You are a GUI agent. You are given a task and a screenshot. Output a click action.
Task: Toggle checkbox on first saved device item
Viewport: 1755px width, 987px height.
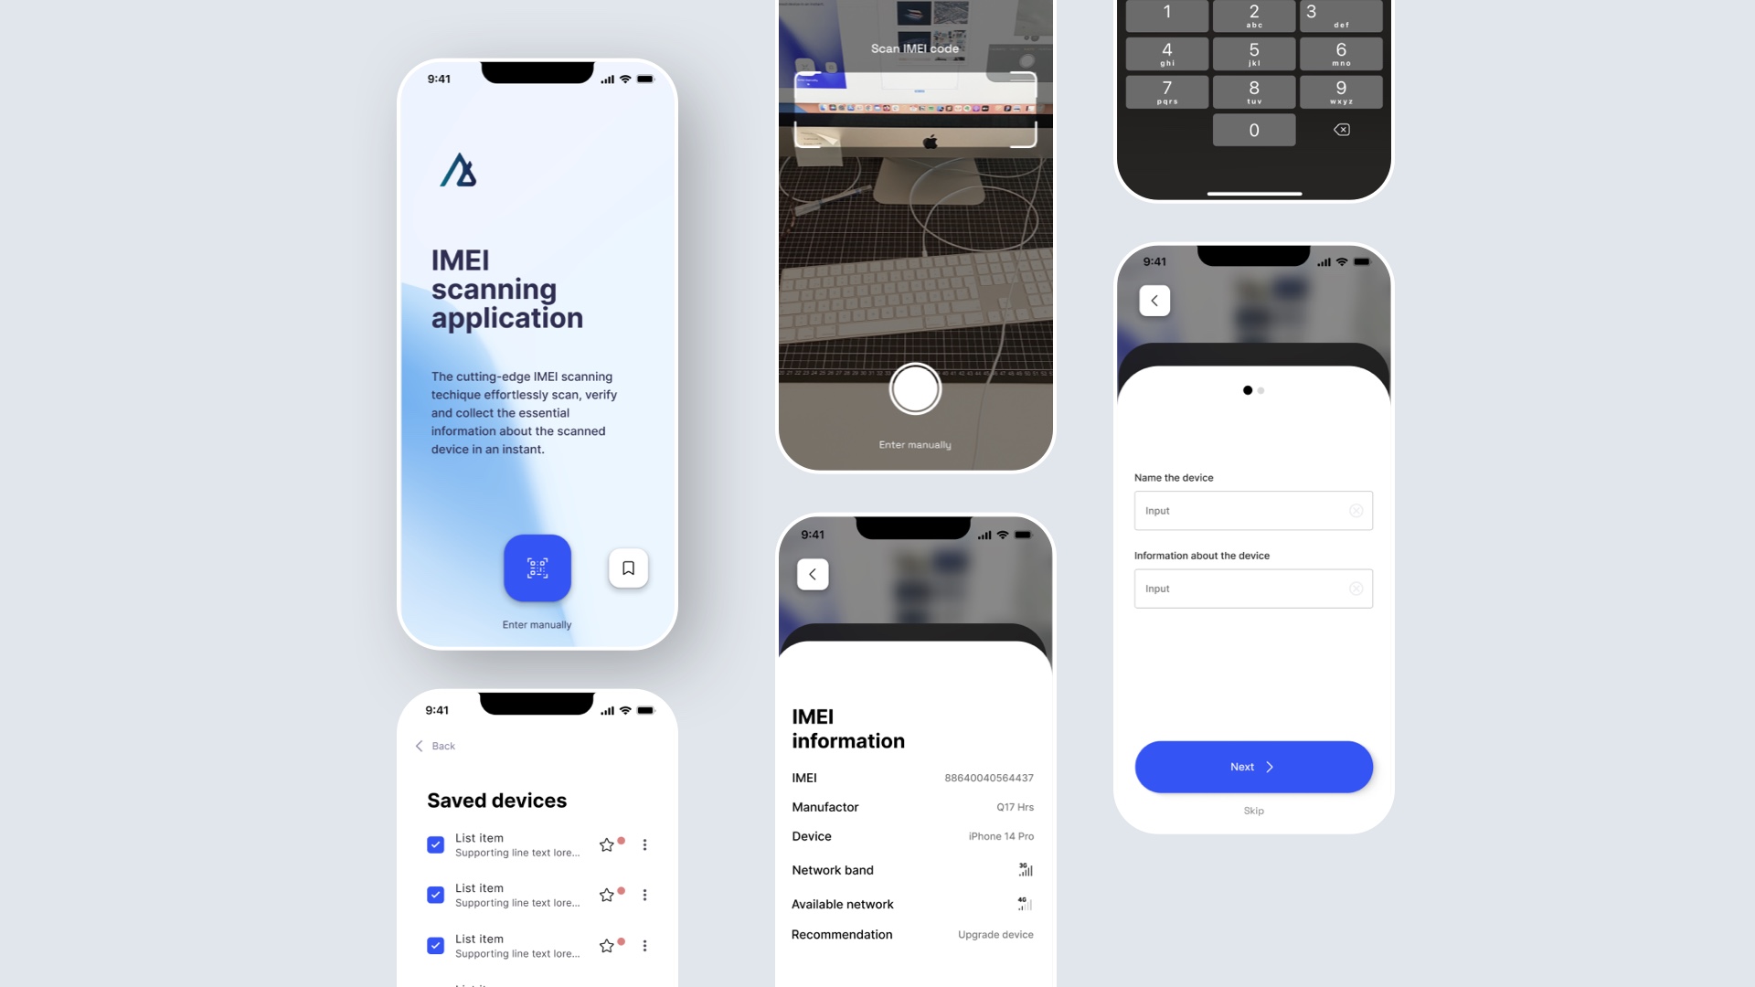click(435, 844)
